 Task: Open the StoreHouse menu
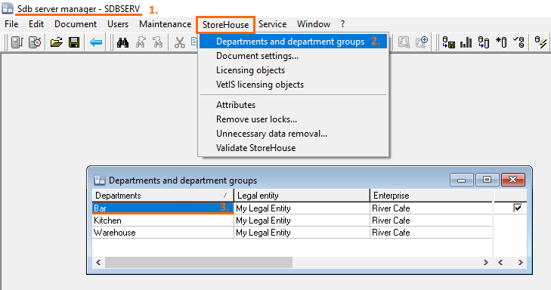(x=225, y=25)
